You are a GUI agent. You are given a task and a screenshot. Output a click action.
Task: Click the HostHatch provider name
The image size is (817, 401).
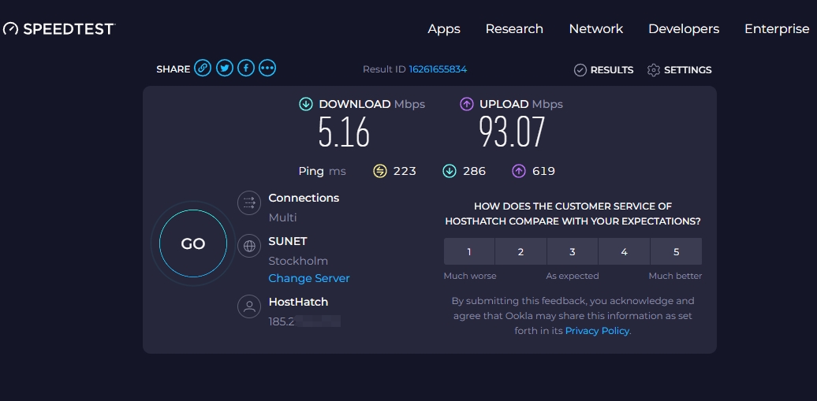298,302
